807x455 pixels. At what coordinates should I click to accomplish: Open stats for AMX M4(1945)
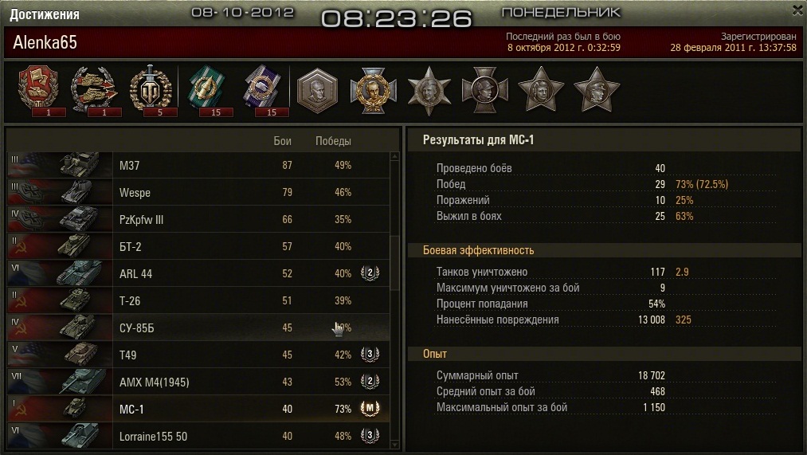[198, 382]
